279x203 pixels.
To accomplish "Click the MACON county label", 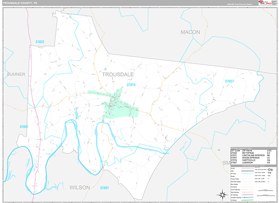I will [x=190, y=32].
